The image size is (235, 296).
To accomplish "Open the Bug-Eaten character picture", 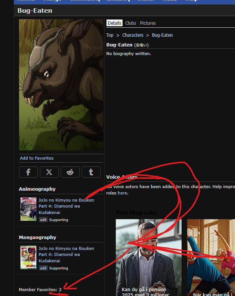I will 61,85.
